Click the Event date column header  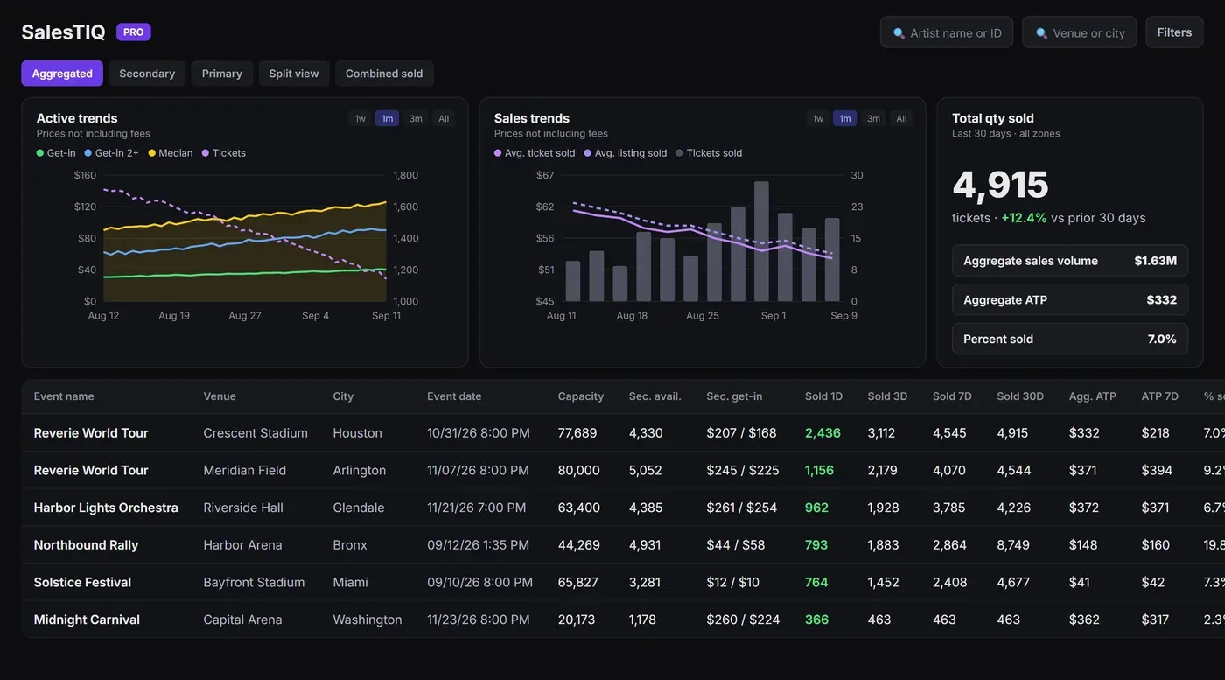[x=454, y=396]
